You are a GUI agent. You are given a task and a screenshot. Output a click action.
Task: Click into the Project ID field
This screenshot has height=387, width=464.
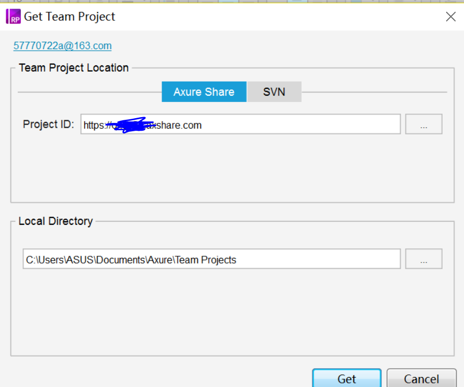[x=241, y=124]
